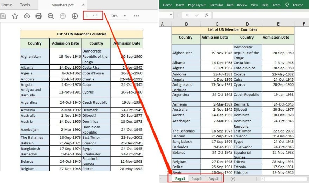Screen dimensions: 309x183
Task: Switch to Page2 sheet tab
Action: 197,179
